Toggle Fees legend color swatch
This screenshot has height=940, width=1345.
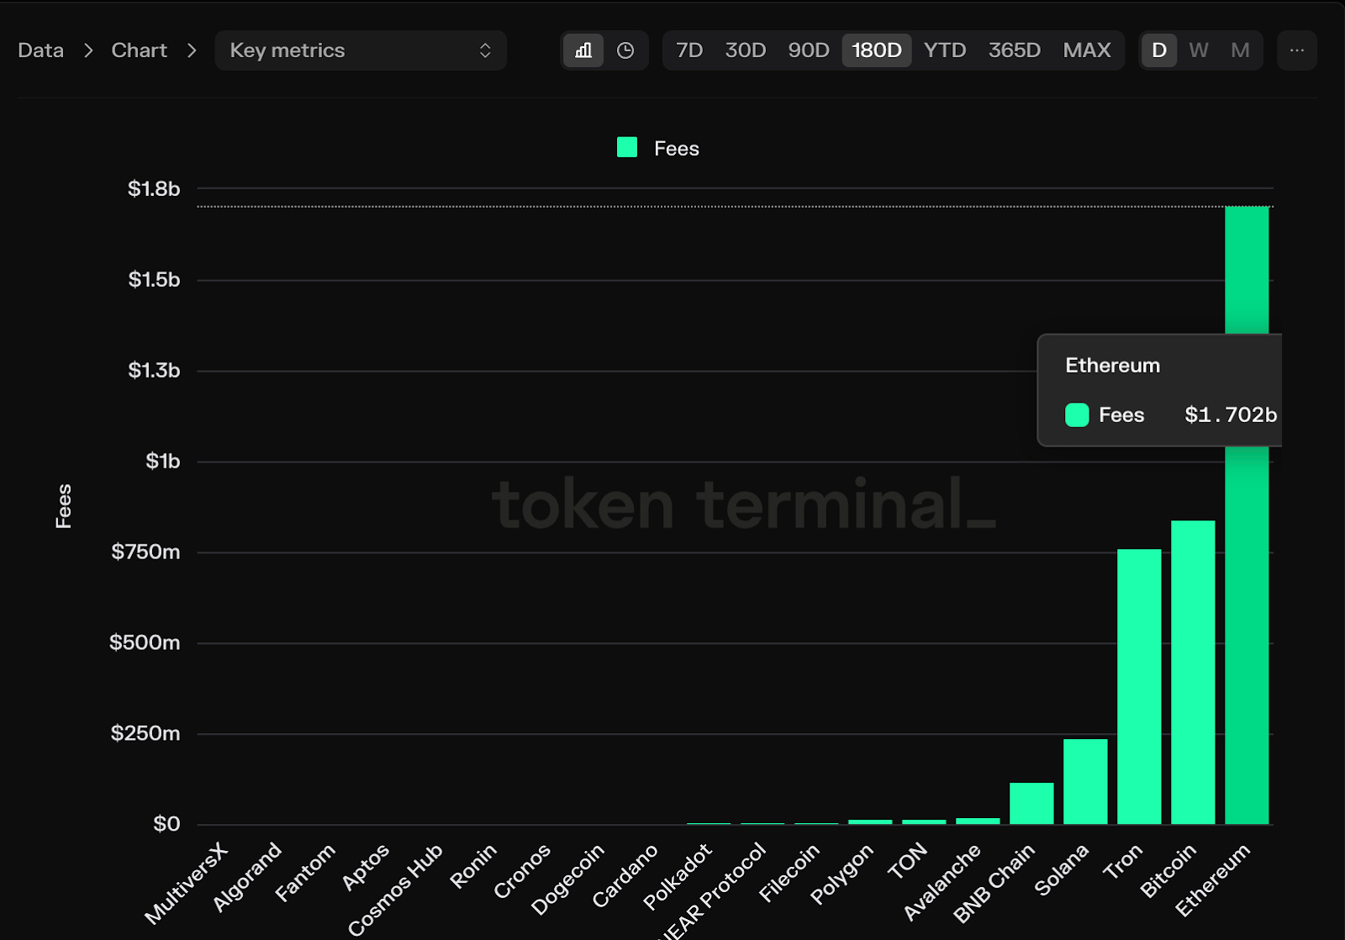[627, 148]
